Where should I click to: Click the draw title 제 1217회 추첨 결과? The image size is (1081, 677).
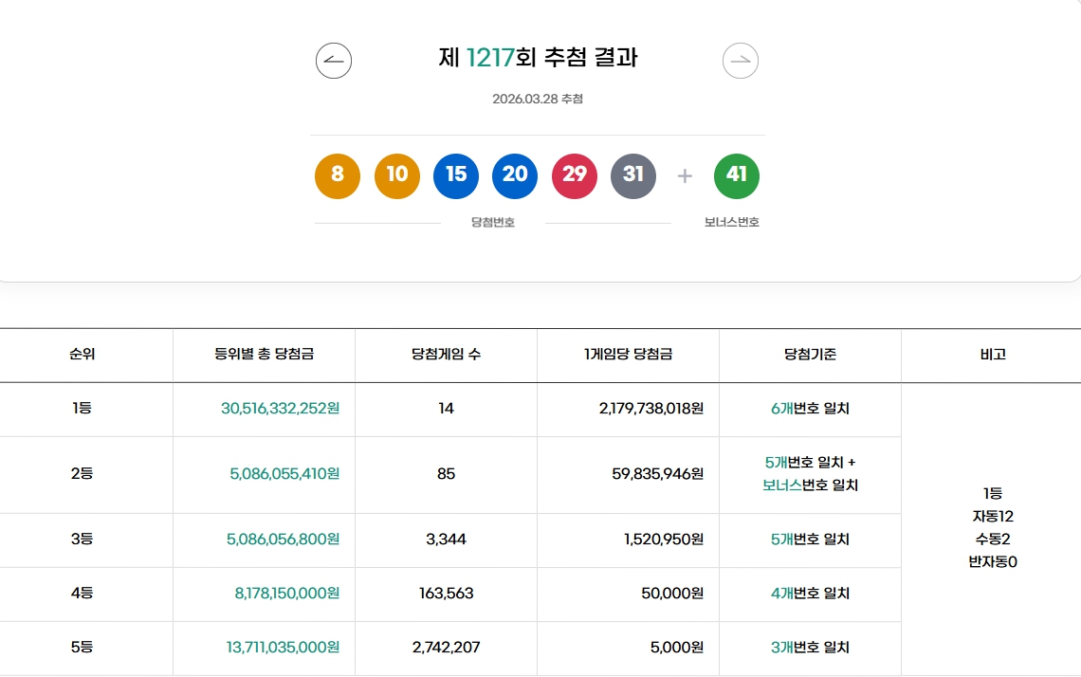click(x=538, y=58)
